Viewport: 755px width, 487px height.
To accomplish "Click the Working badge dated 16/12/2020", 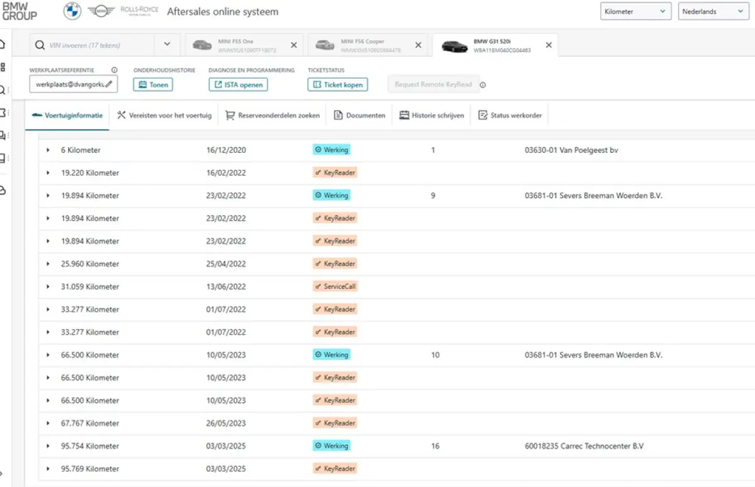I will (332, 150).
